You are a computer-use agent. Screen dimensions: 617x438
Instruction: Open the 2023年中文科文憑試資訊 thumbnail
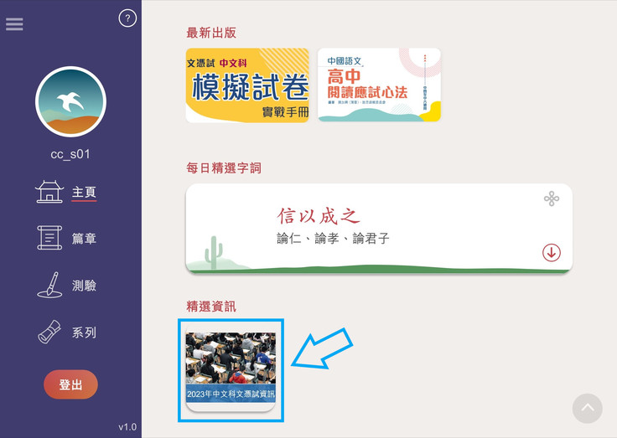coord(231,372)
